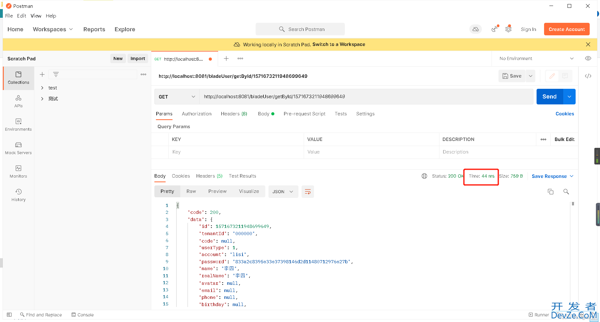Open the Send button dropdown arrow
The width and height of the screenshot is (600, 322).
(x=569, y=97)
